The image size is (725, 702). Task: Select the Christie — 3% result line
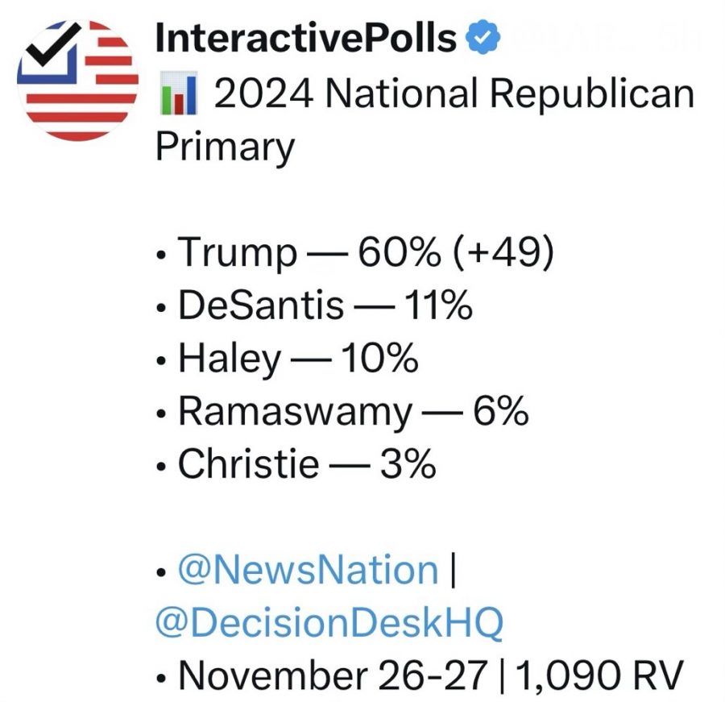[306, 464]
